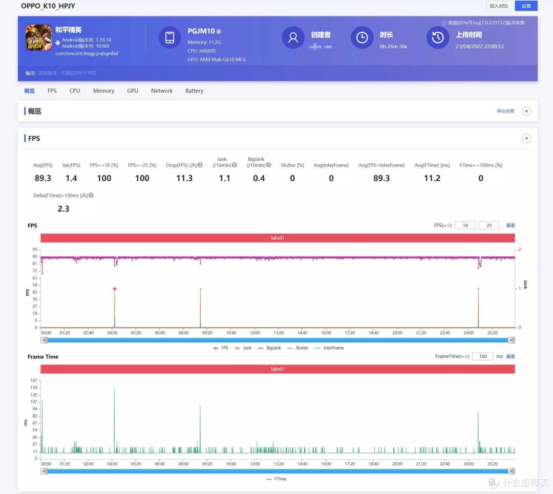
Task: Toggle the BigJank series in the legend
Action: click(269, 348)
